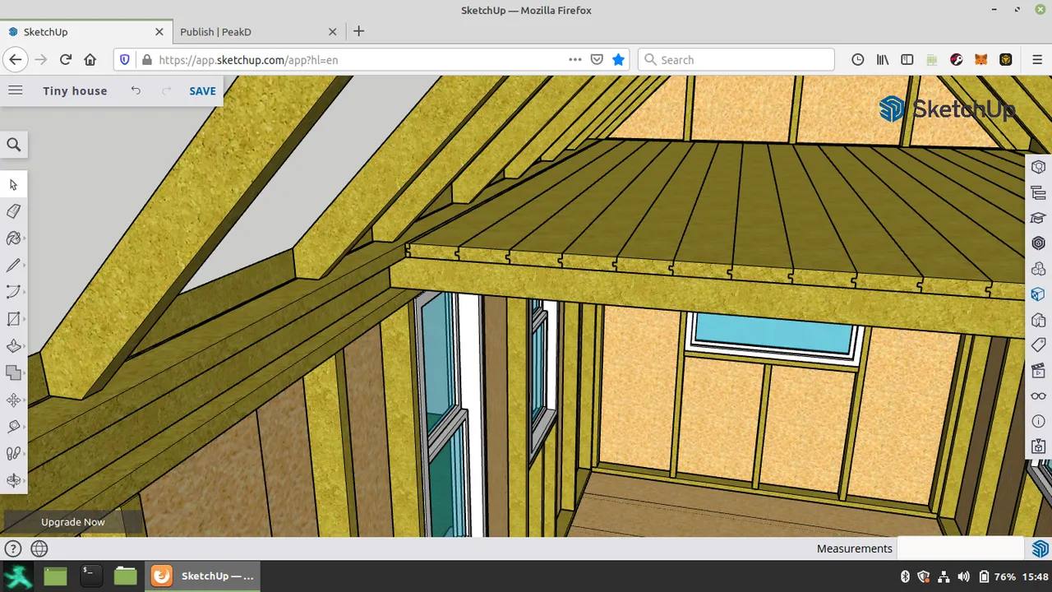Select the Line pencil tool
Viewport: 1052px width, 592px height.
13,266
